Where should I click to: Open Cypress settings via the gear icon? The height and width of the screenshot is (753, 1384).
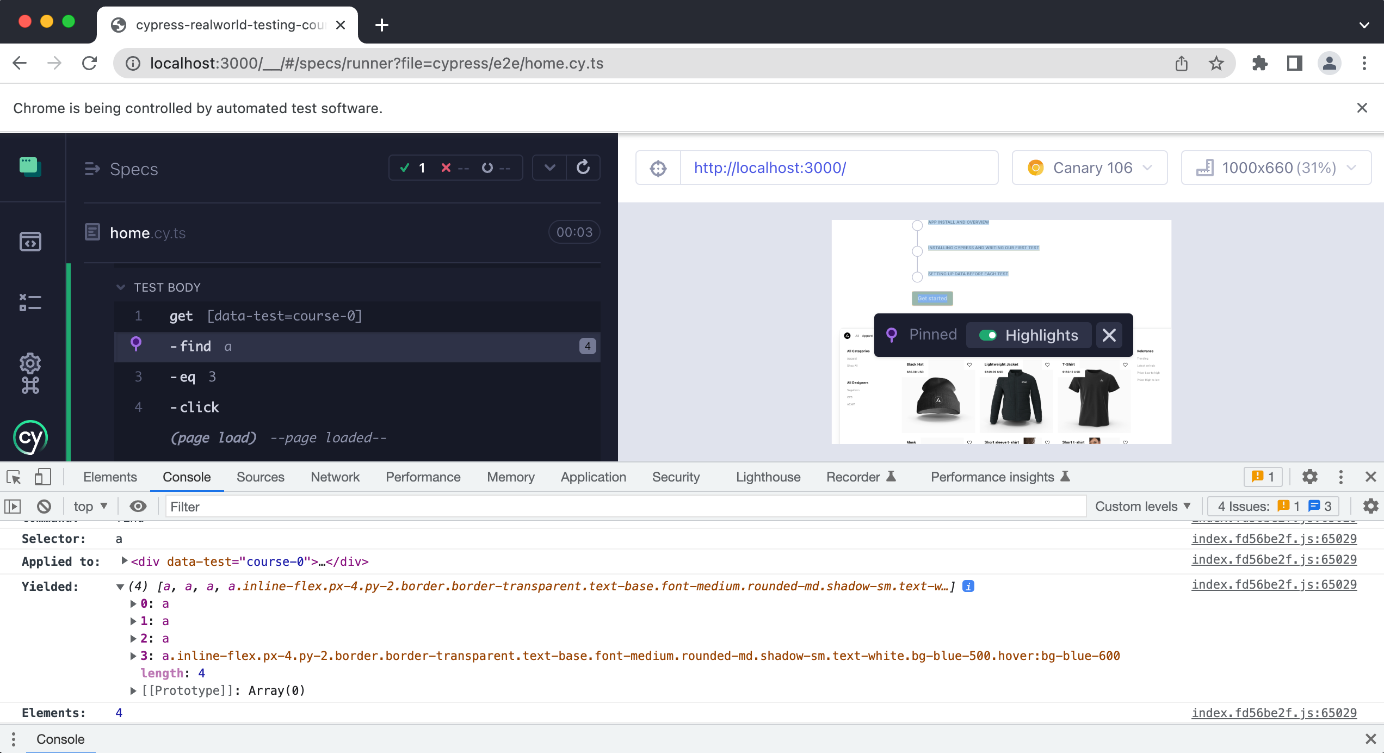click(x=30, y=363)
